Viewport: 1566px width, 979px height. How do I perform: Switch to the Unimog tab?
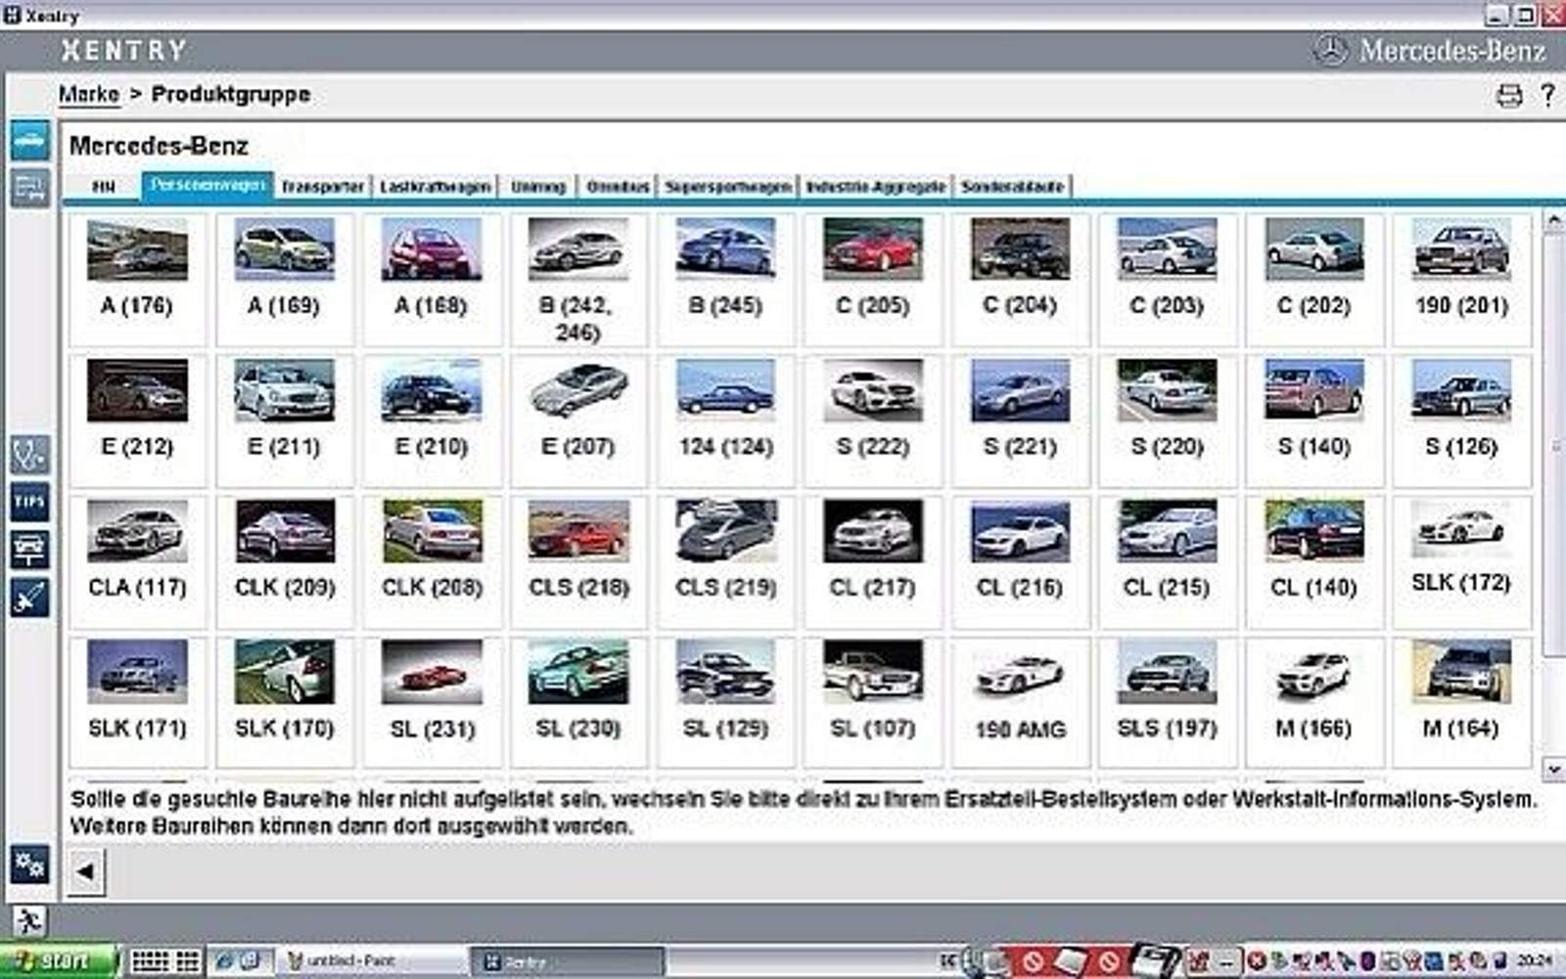click(x=537, y=187)
